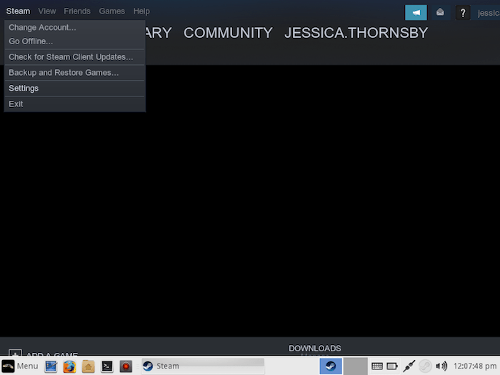Select Check for Steam Client Updates

(74, 57)
